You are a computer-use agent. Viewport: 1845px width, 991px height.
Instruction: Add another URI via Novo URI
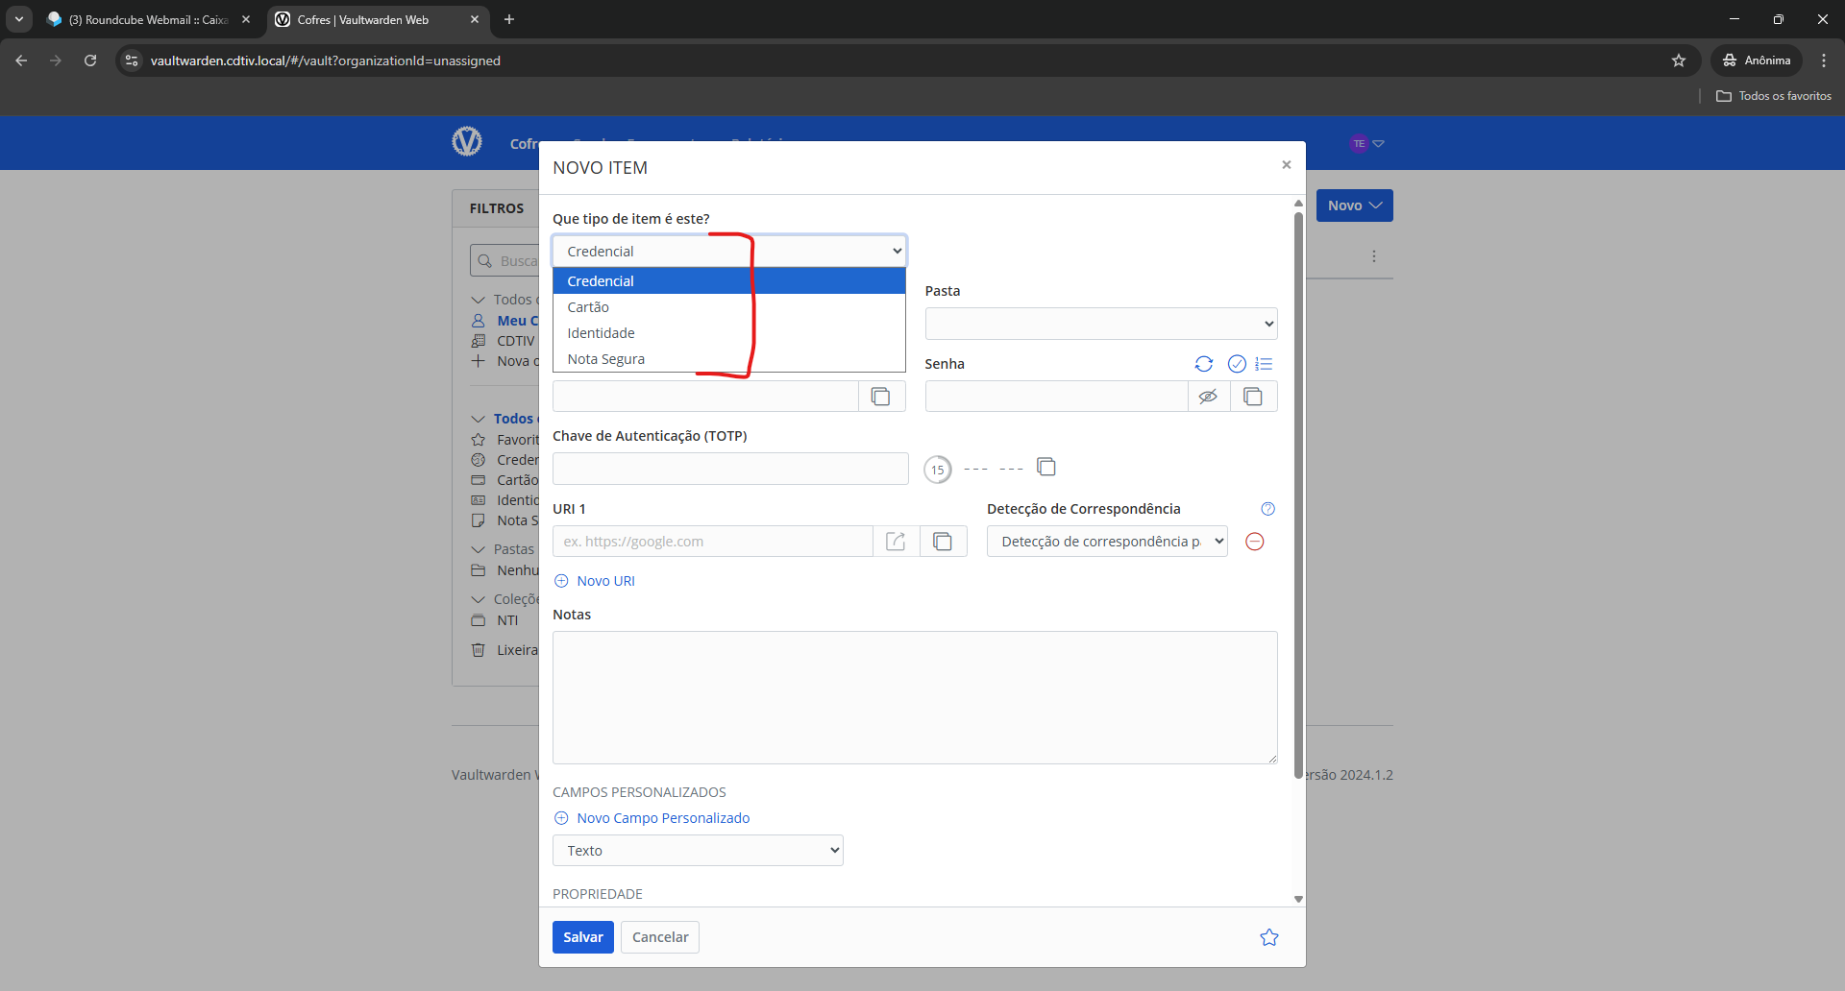pos(605,581)
